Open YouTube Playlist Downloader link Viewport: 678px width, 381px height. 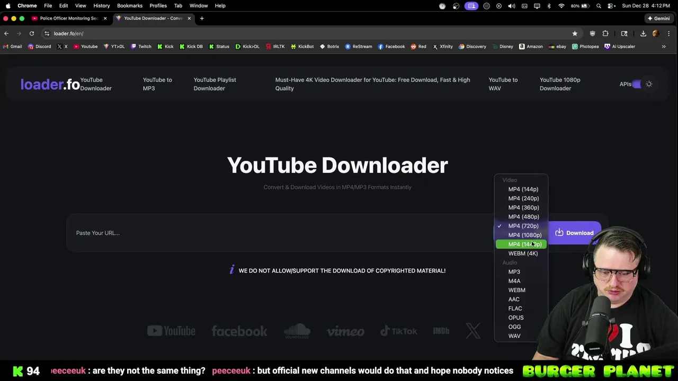[215, 84]
